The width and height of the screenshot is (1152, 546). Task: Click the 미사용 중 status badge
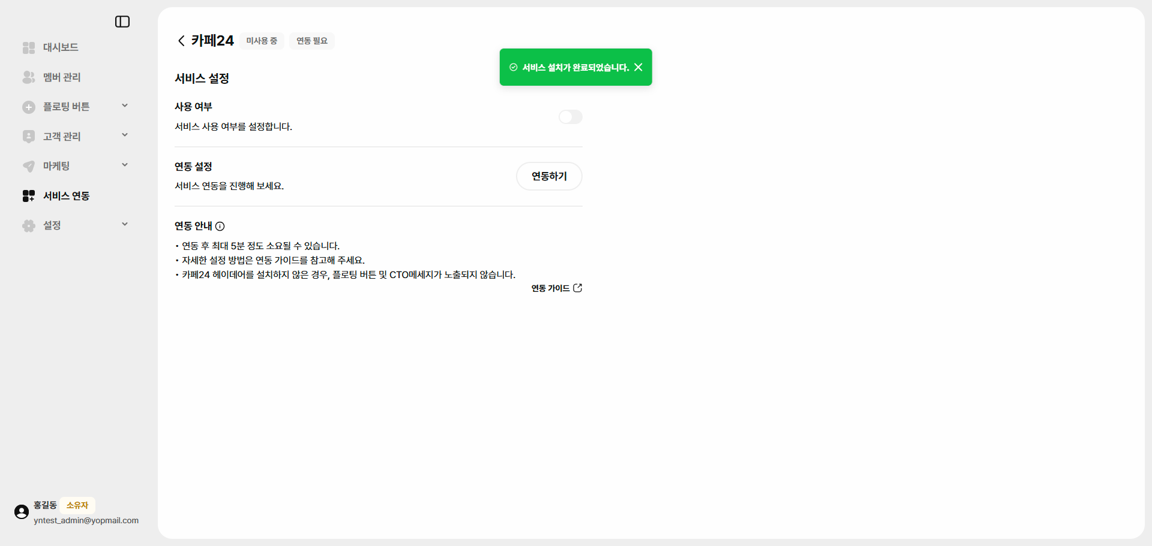[262, 41]
